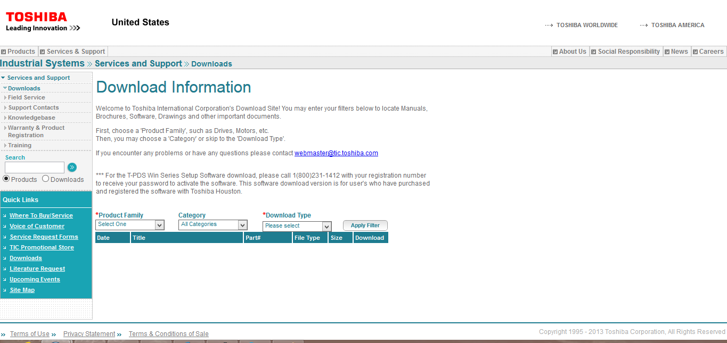
Task: Click the Terms & Conditions of Sale link
Action: pos(168,334)
